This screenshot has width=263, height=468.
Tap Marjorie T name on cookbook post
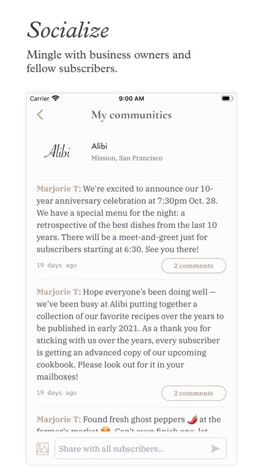pyautogui.click(x=57, y=292)
